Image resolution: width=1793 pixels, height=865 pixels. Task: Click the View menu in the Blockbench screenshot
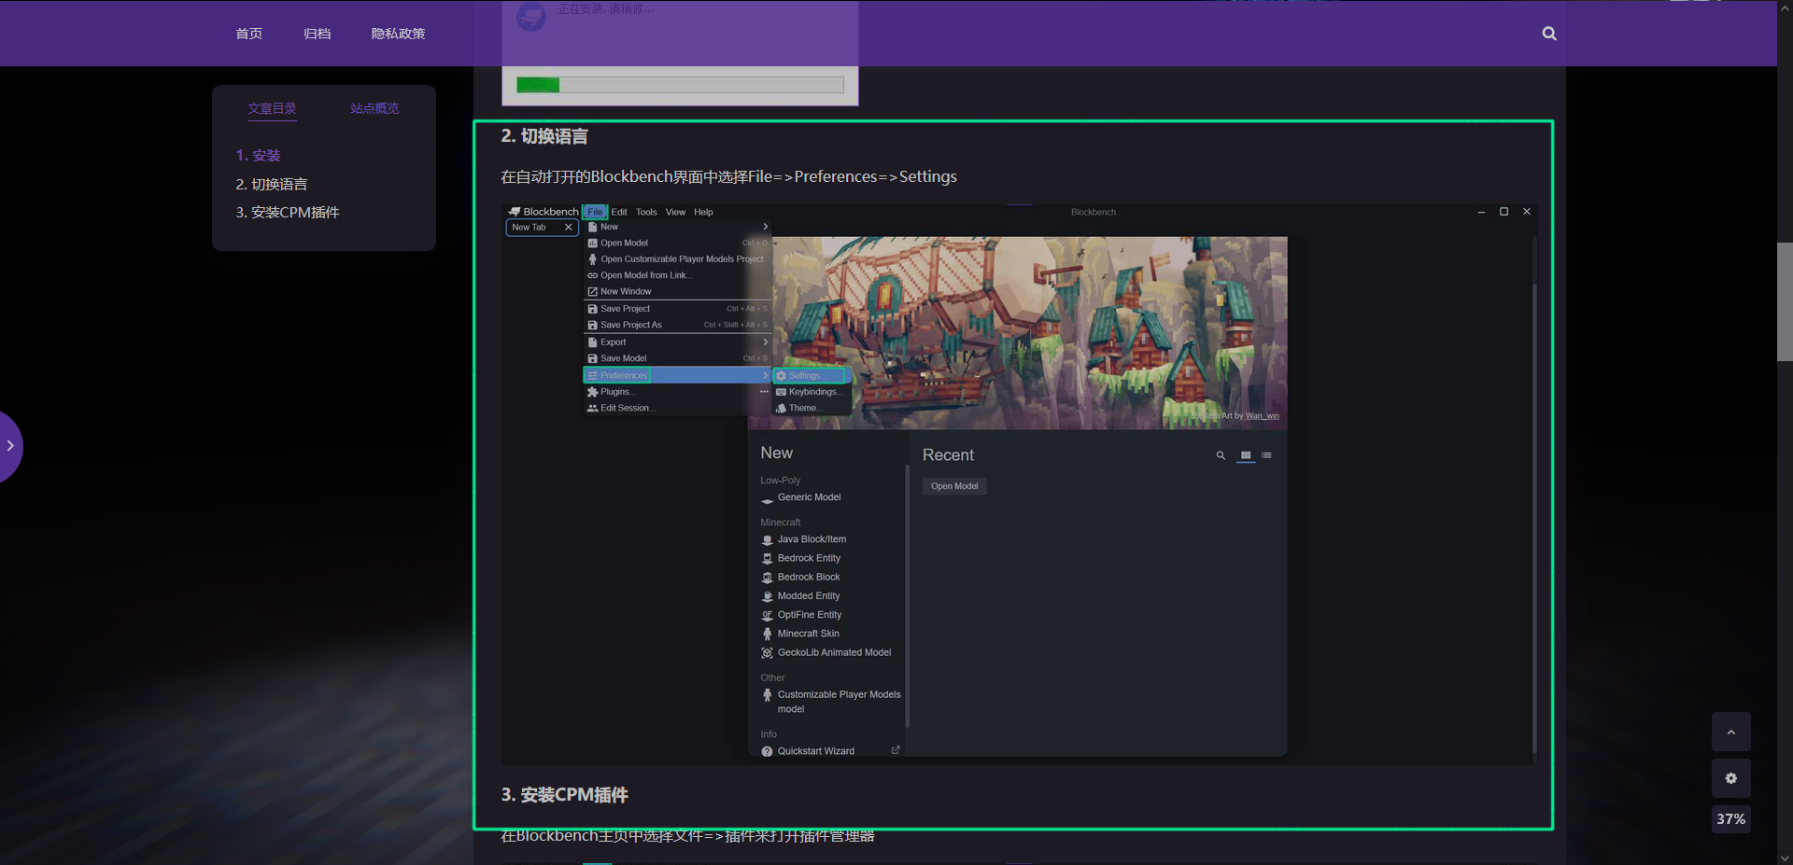[x=675, y=212]
